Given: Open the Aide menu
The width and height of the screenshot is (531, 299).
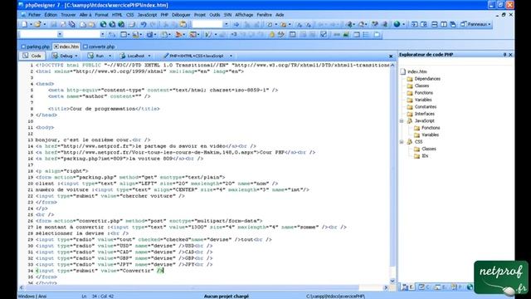Looking at the screenshot, I should [280, 15].
